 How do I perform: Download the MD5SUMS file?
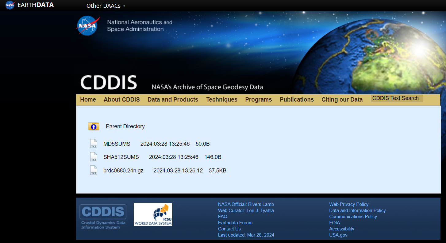[117, 144]
